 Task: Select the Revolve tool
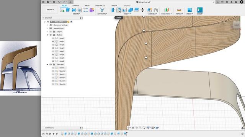point(74,10)
